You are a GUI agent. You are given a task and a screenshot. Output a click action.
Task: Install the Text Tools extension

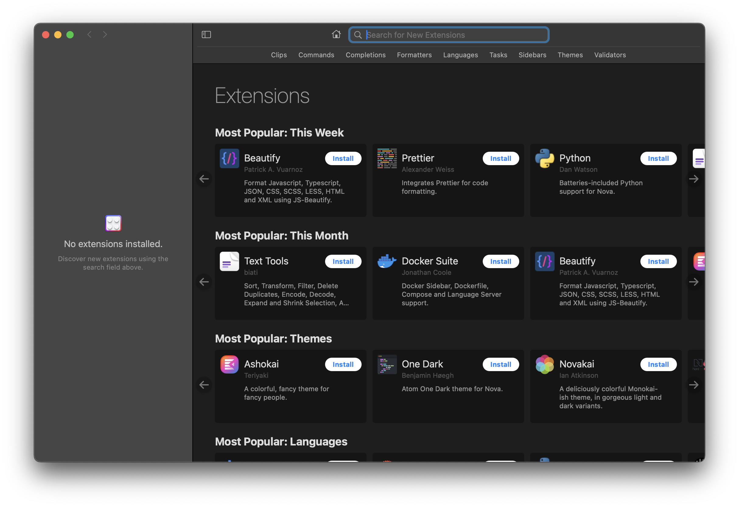point(343,261)
